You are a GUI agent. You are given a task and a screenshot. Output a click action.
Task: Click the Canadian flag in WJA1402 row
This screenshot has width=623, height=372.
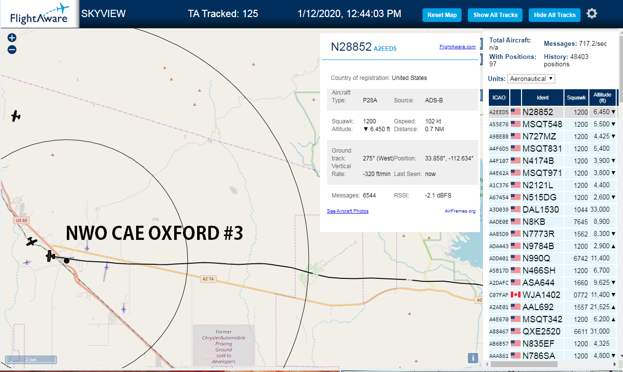pos(516,294)
